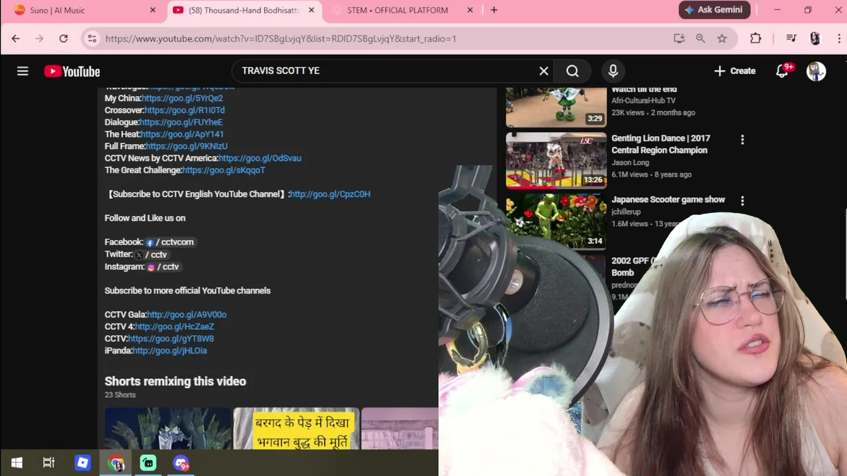Open the Watch till the end thumbnail
The image size is (847, 476).
click(556, 107)
